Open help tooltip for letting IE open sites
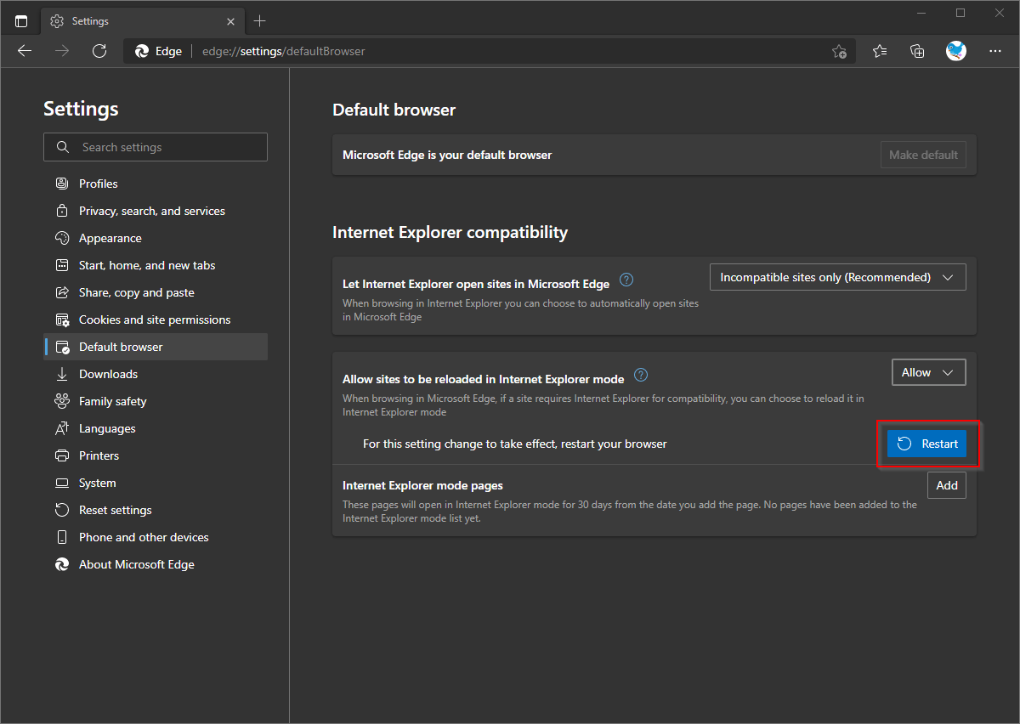 point(626,280)
